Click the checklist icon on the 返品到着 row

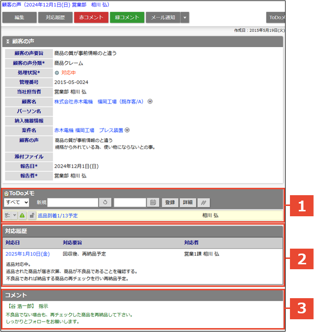pyautogui.click(x=7, y=216)
